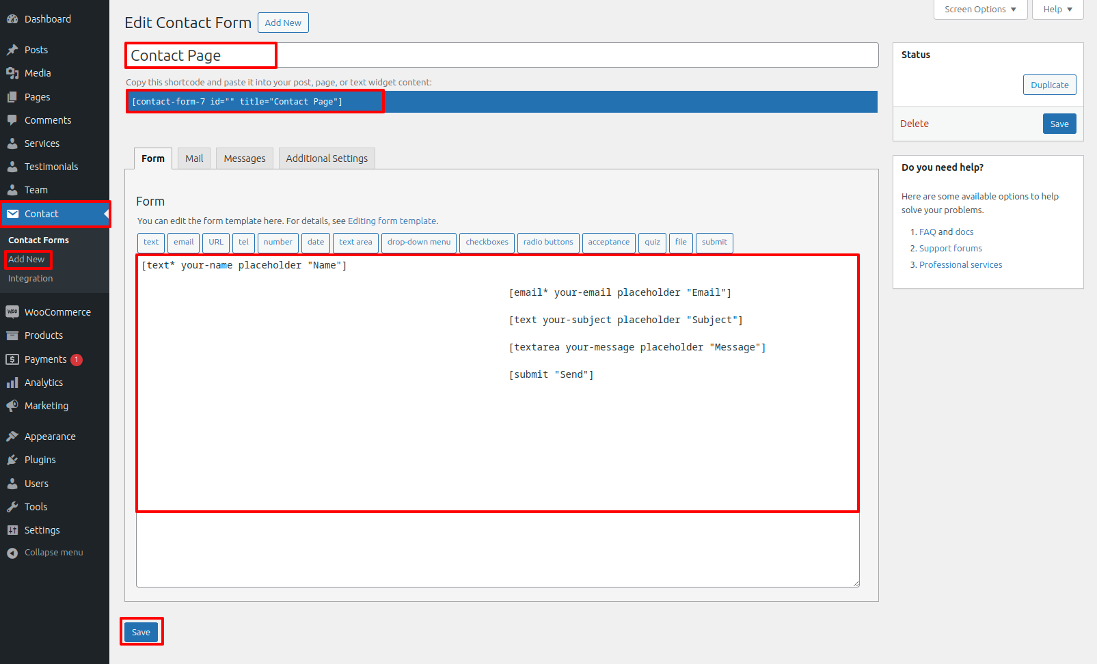This screenshot has width=1097, height=664.
Task: Expand the Screen Options dropdown
Action: [x=980, y=10]
